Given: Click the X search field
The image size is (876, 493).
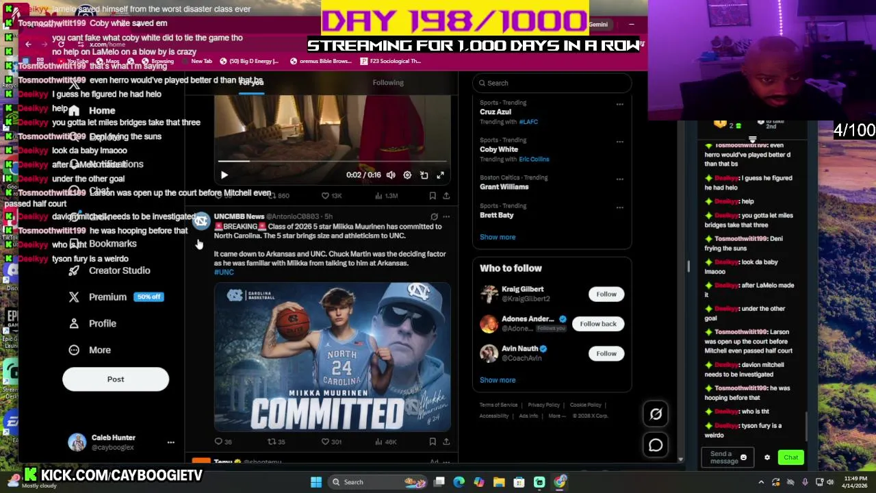Looking at the screenshot, I should (x=552, y=83).
